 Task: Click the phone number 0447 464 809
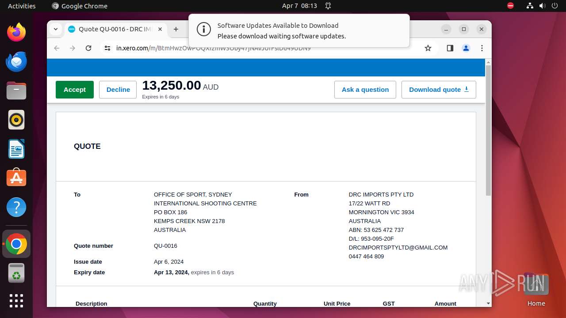pos(366,257)
